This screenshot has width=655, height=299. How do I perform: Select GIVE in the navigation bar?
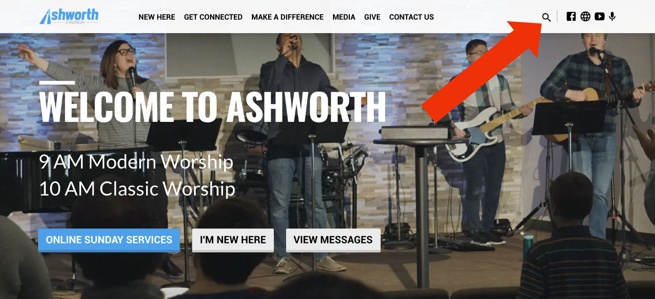point(372,17)
